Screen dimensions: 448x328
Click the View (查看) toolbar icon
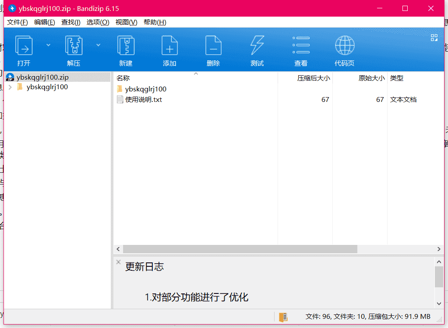coord(301,45)
